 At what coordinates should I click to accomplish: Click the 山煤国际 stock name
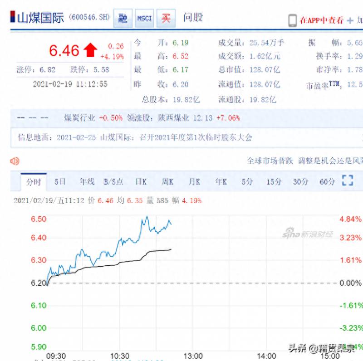pyautogui.click(x=41, y=18)
